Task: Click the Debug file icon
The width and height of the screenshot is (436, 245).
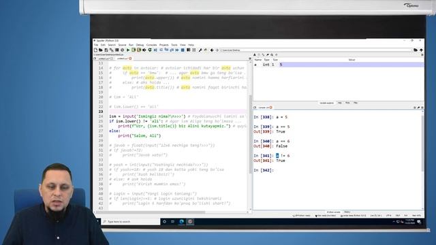Action: (x=155, y=50)
